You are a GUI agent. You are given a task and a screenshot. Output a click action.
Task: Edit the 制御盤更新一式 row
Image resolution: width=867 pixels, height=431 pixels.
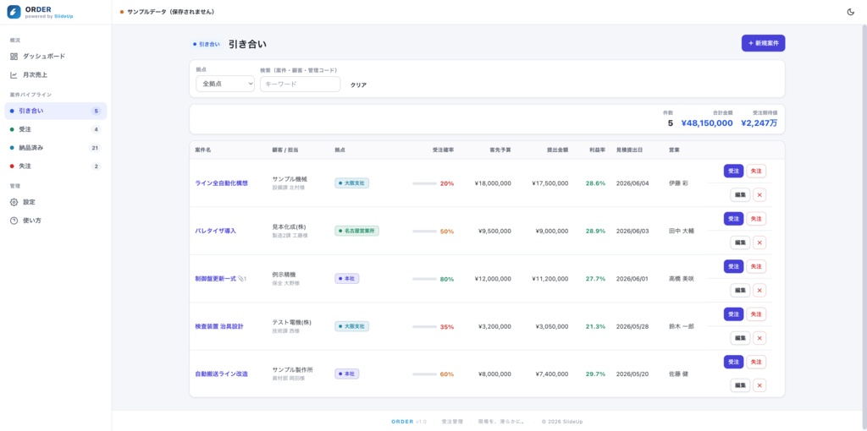[740, 290]
